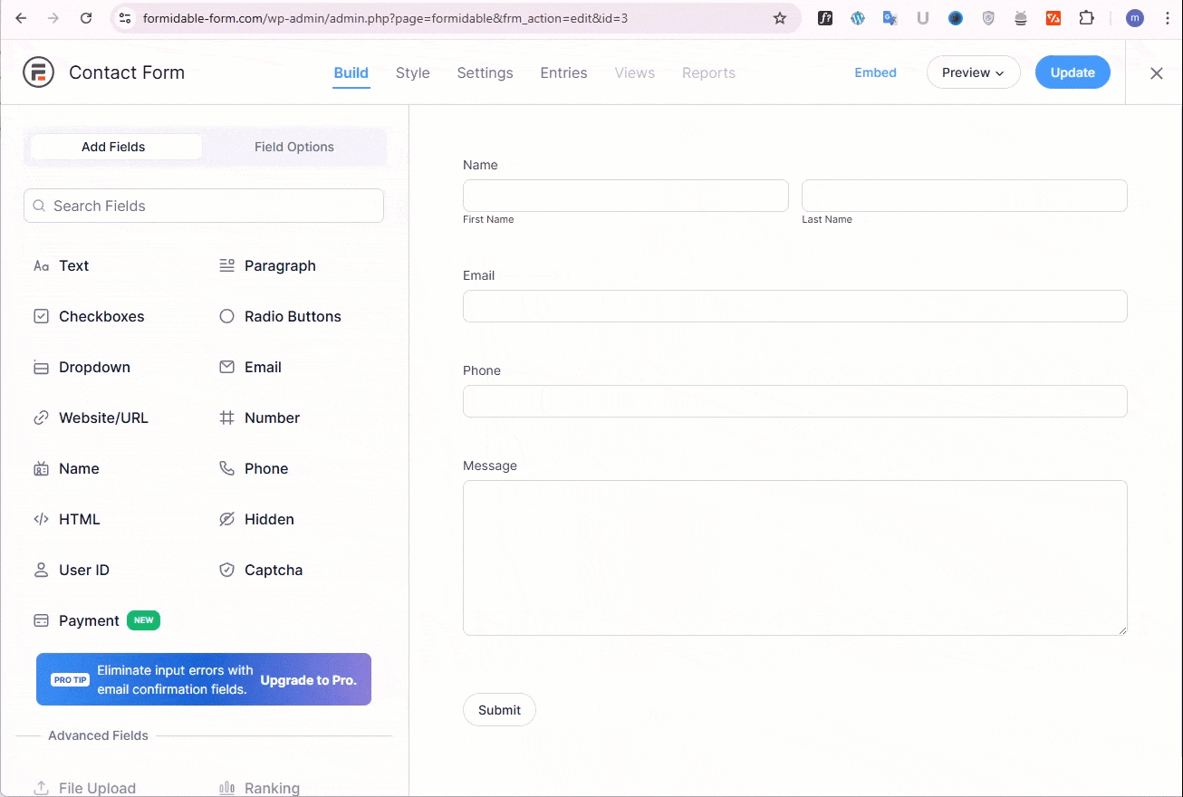The width and height of the screenshot is (1183, 797).
Task: Click the Embed link
Action: tap(875, 72)
